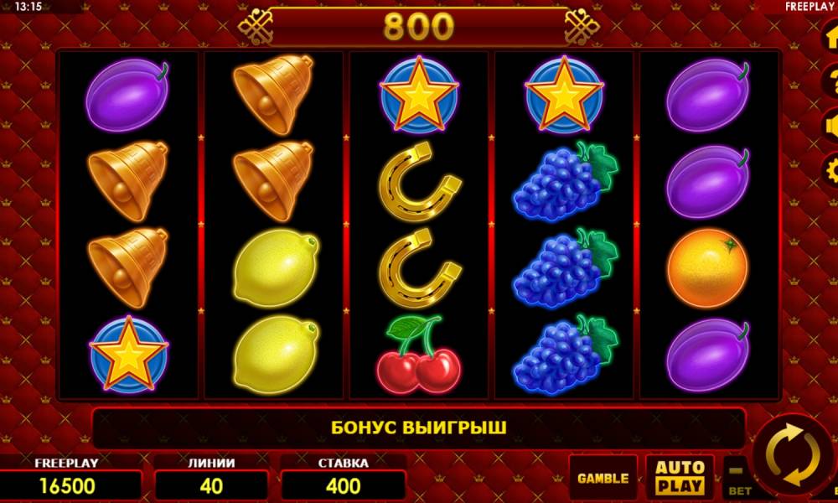Click the cherries symbol on the third reel
The height and width of the screenshot is (503, 838).
pos(419,355)
